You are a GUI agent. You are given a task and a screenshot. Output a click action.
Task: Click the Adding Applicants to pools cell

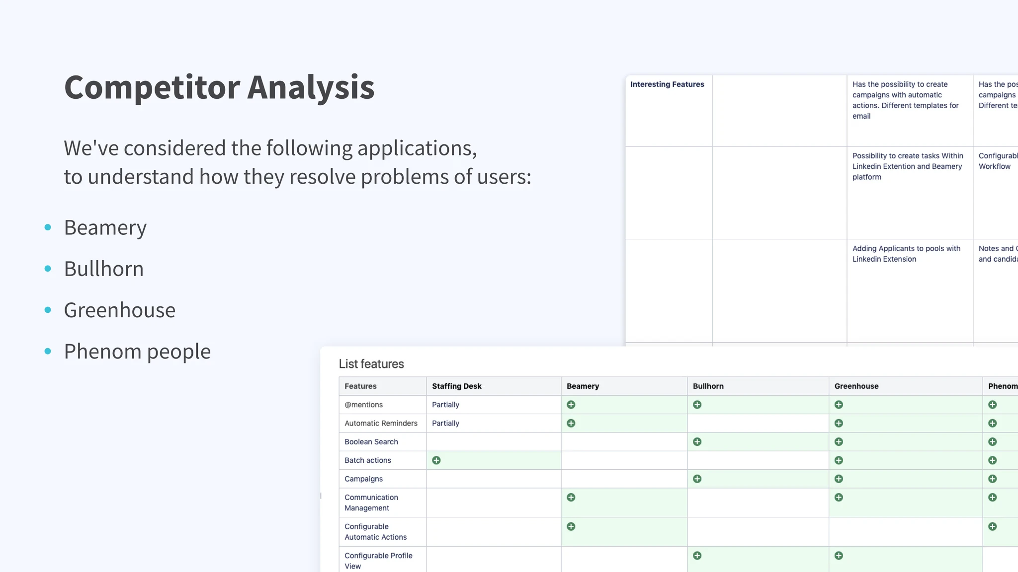point(906,254)
